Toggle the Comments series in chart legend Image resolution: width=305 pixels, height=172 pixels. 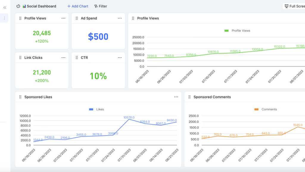click(265, 109)
